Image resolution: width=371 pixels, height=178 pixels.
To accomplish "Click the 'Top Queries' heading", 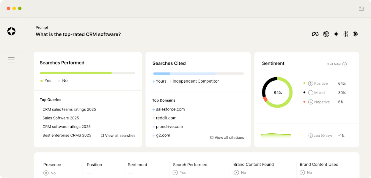I will click(x=51, y=100).
